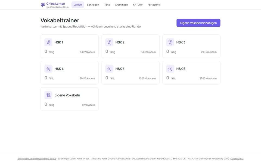The height and width of the screenshot is (163, 261).
Task: Switch to the Schreiben tab
Action: (93, 5)
